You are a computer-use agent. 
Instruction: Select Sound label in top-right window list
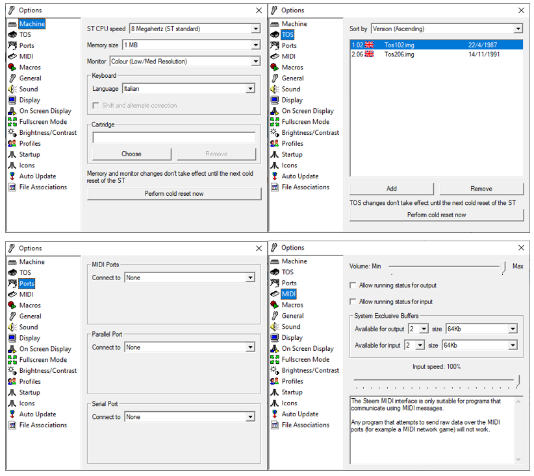click(291, 89)
